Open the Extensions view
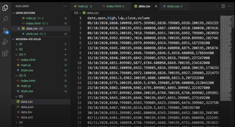Screen dimensions: 235x127 coord(5,53)
